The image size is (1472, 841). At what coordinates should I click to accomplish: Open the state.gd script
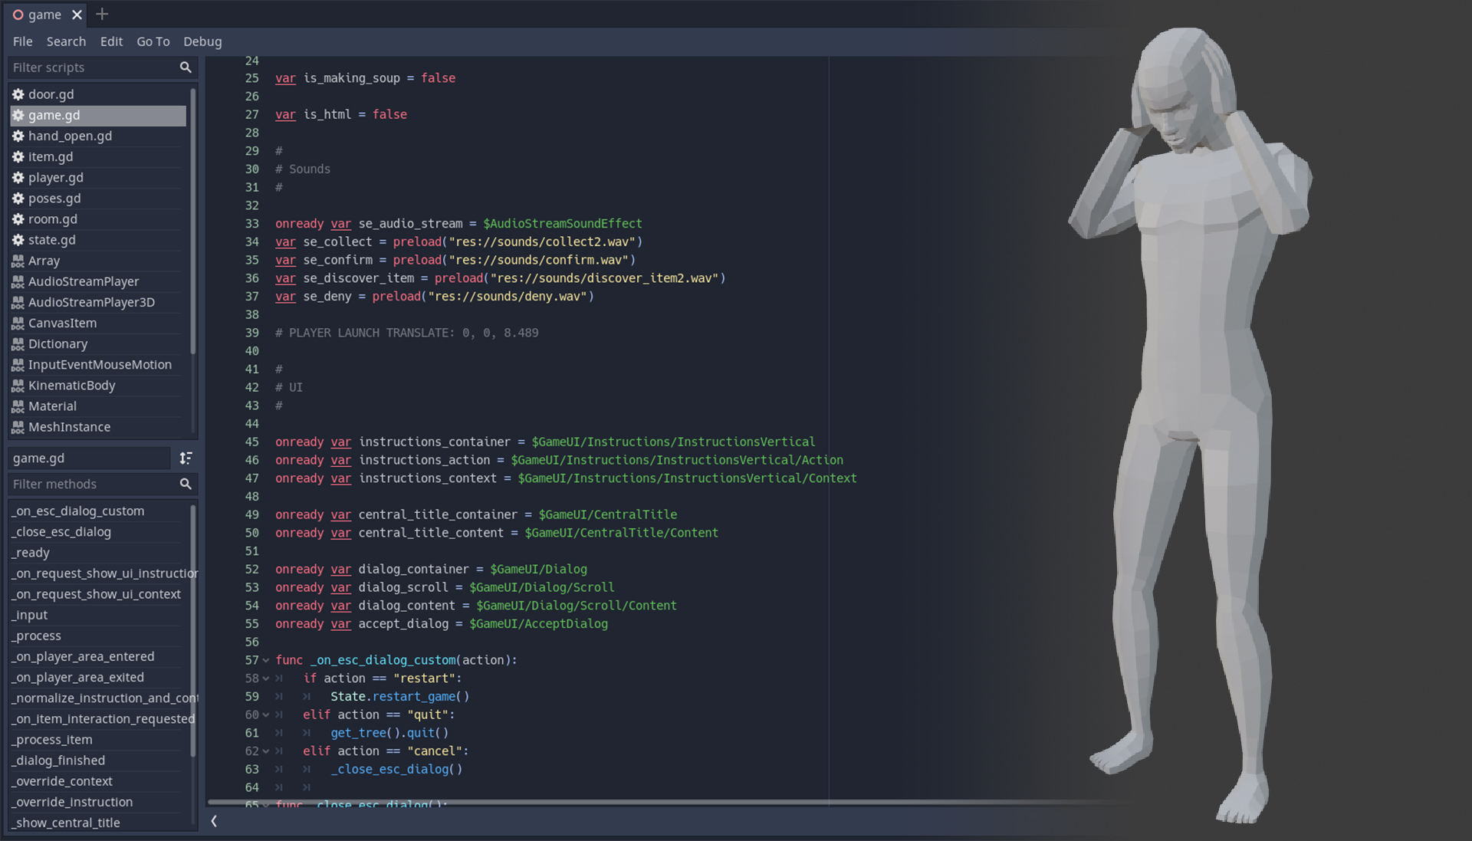coord(51,240)
